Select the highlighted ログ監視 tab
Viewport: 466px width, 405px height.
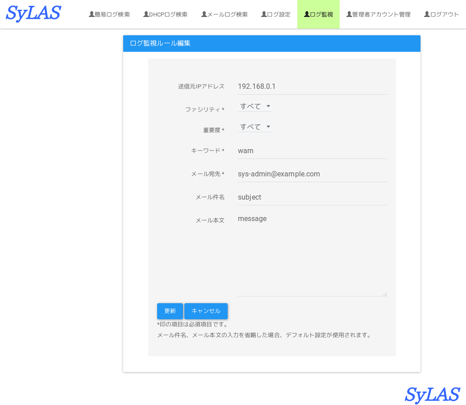tap(318, 14)
